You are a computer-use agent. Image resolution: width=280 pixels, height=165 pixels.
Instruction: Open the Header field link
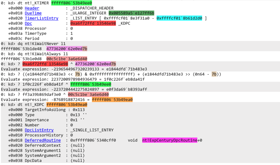tap(32, 8)
